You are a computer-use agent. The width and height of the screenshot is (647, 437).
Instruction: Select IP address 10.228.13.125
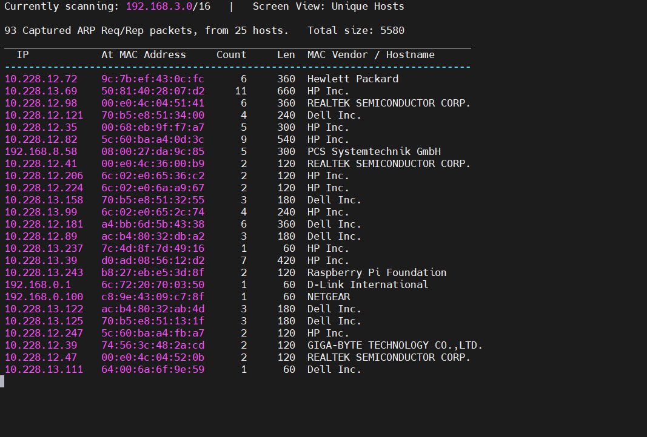[44, 321]
